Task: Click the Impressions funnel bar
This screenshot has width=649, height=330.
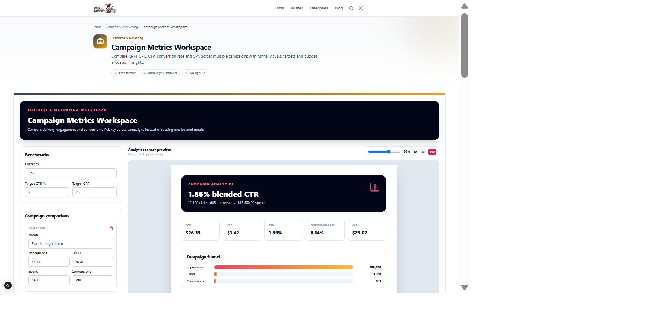Action: click(x=284, y=267)
